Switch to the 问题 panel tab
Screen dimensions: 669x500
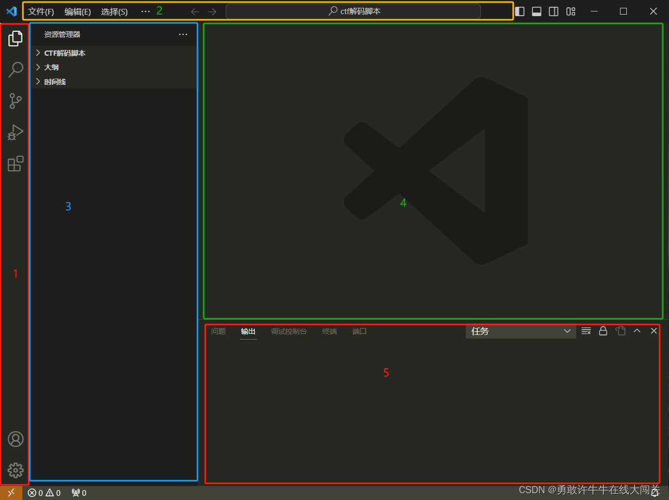click(218, 331)
